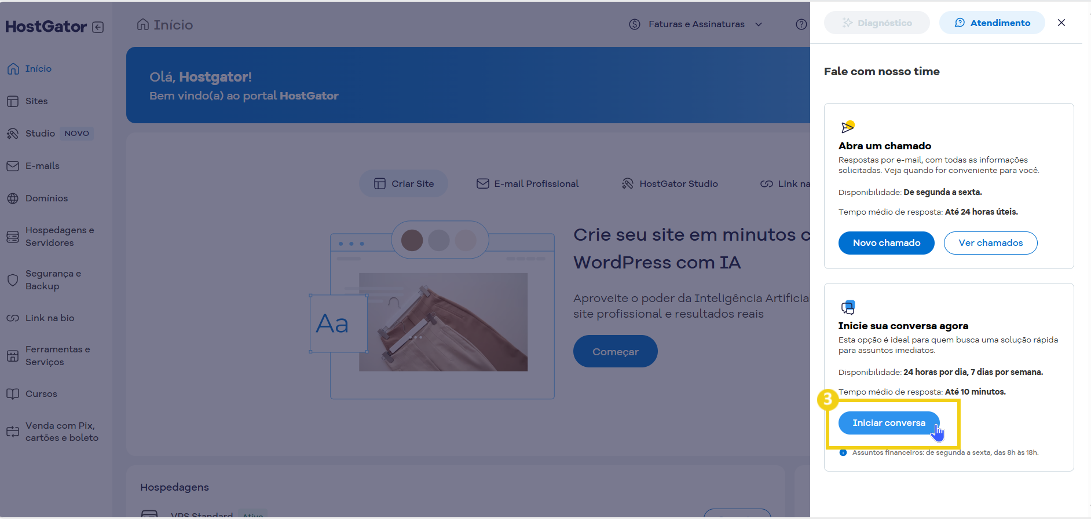Click the Iniciar conversa button
This screenshot has height=519, width=1091.
tap(889, 423)
